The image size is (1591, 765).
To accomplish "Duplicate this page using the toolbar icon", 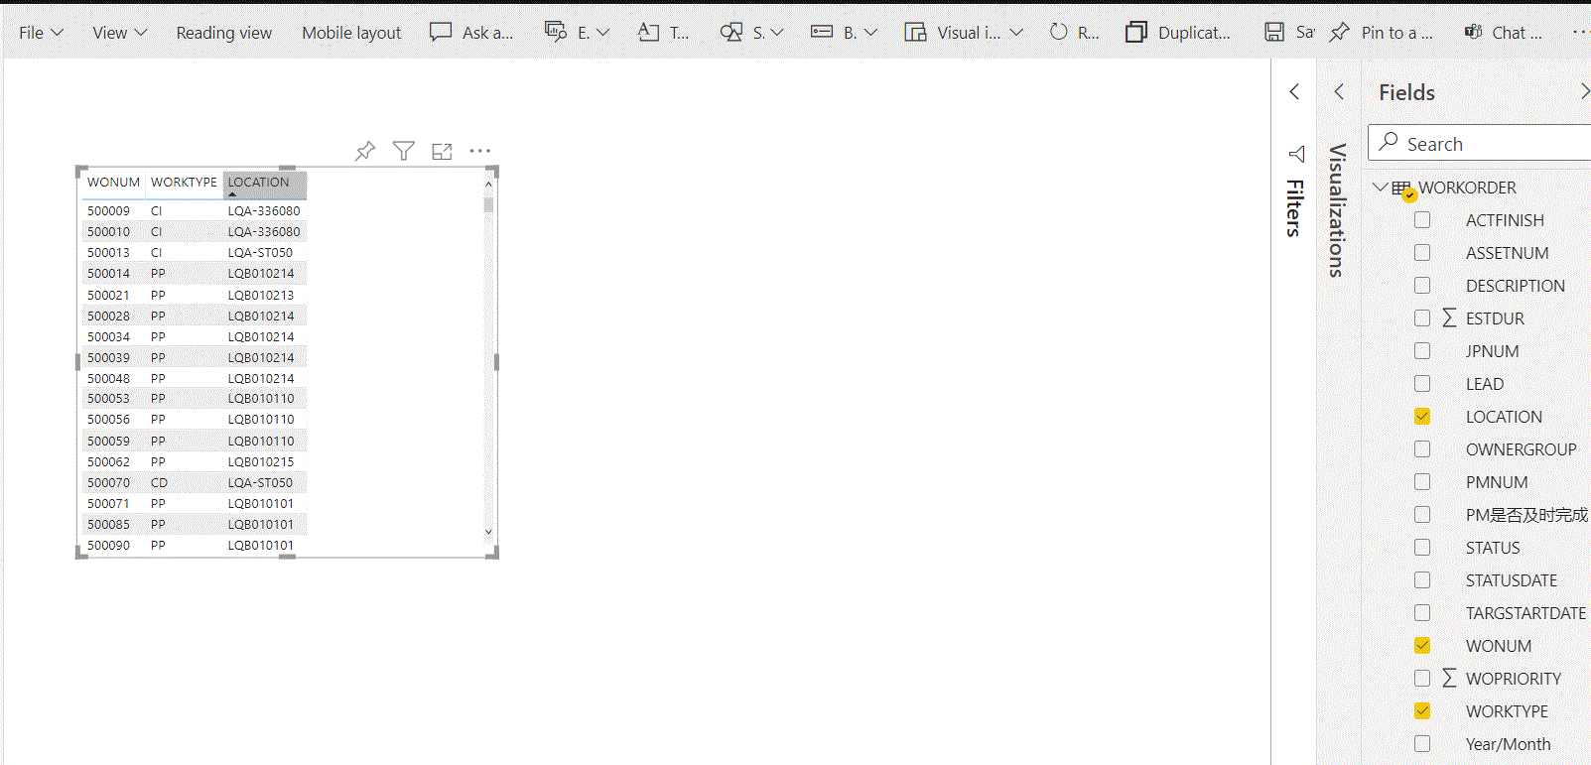I will (1136, 32).
